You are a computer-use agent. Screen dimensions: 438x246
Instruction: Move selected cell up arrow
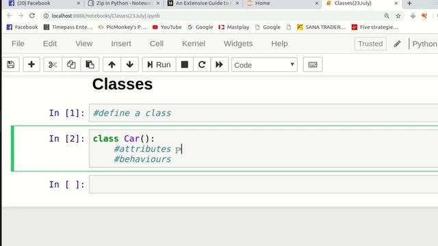click(x=112, y=65)
